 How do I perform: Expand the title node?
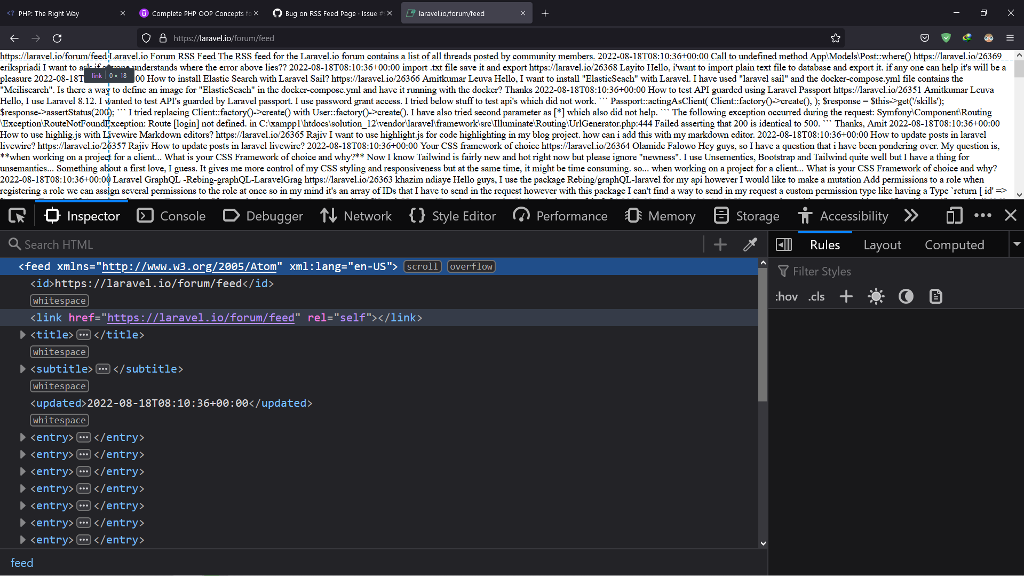click(x=22, y=335)
